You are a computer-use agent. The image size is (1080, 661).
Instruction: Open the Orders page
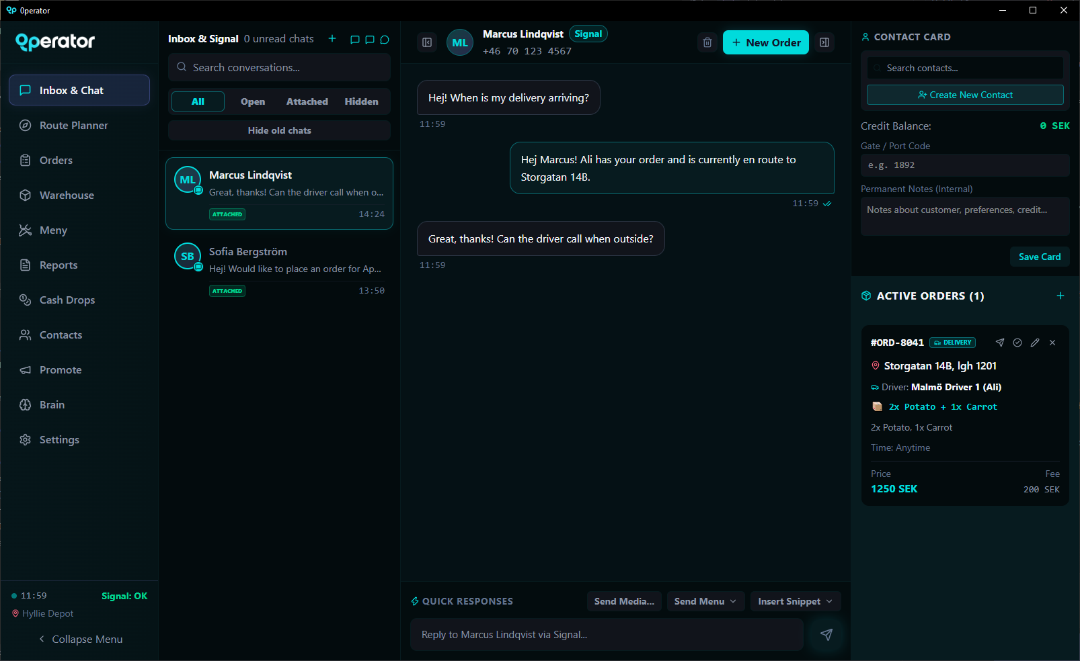79,160
